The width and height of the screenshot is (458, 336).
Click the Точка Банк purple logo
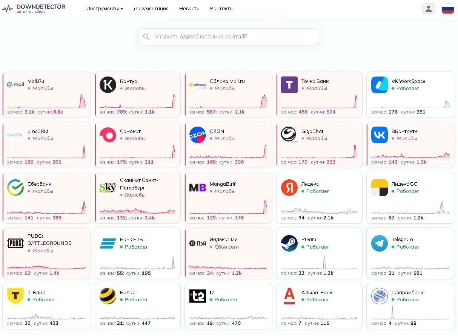click(289, 85)
